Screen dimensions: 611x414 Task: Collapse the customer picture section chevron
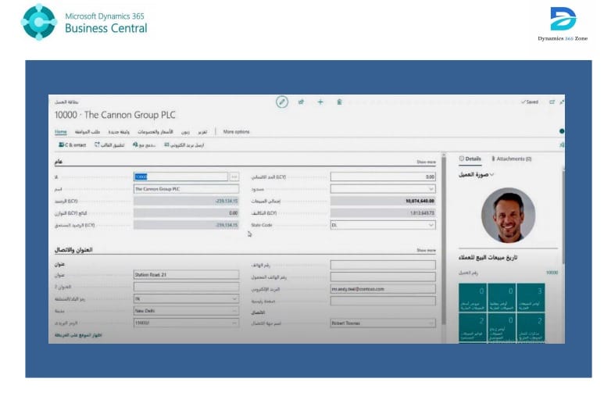(492, 174)
